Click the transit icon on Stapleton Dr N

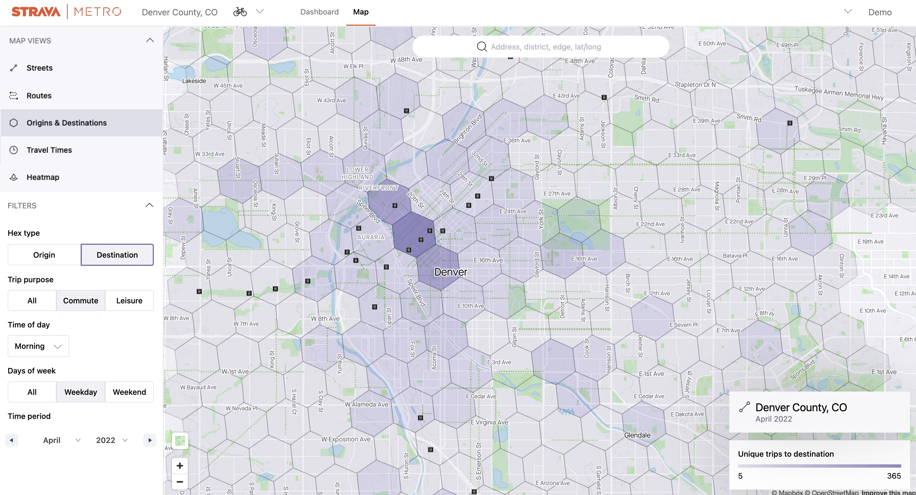click(x=604, y=97)
